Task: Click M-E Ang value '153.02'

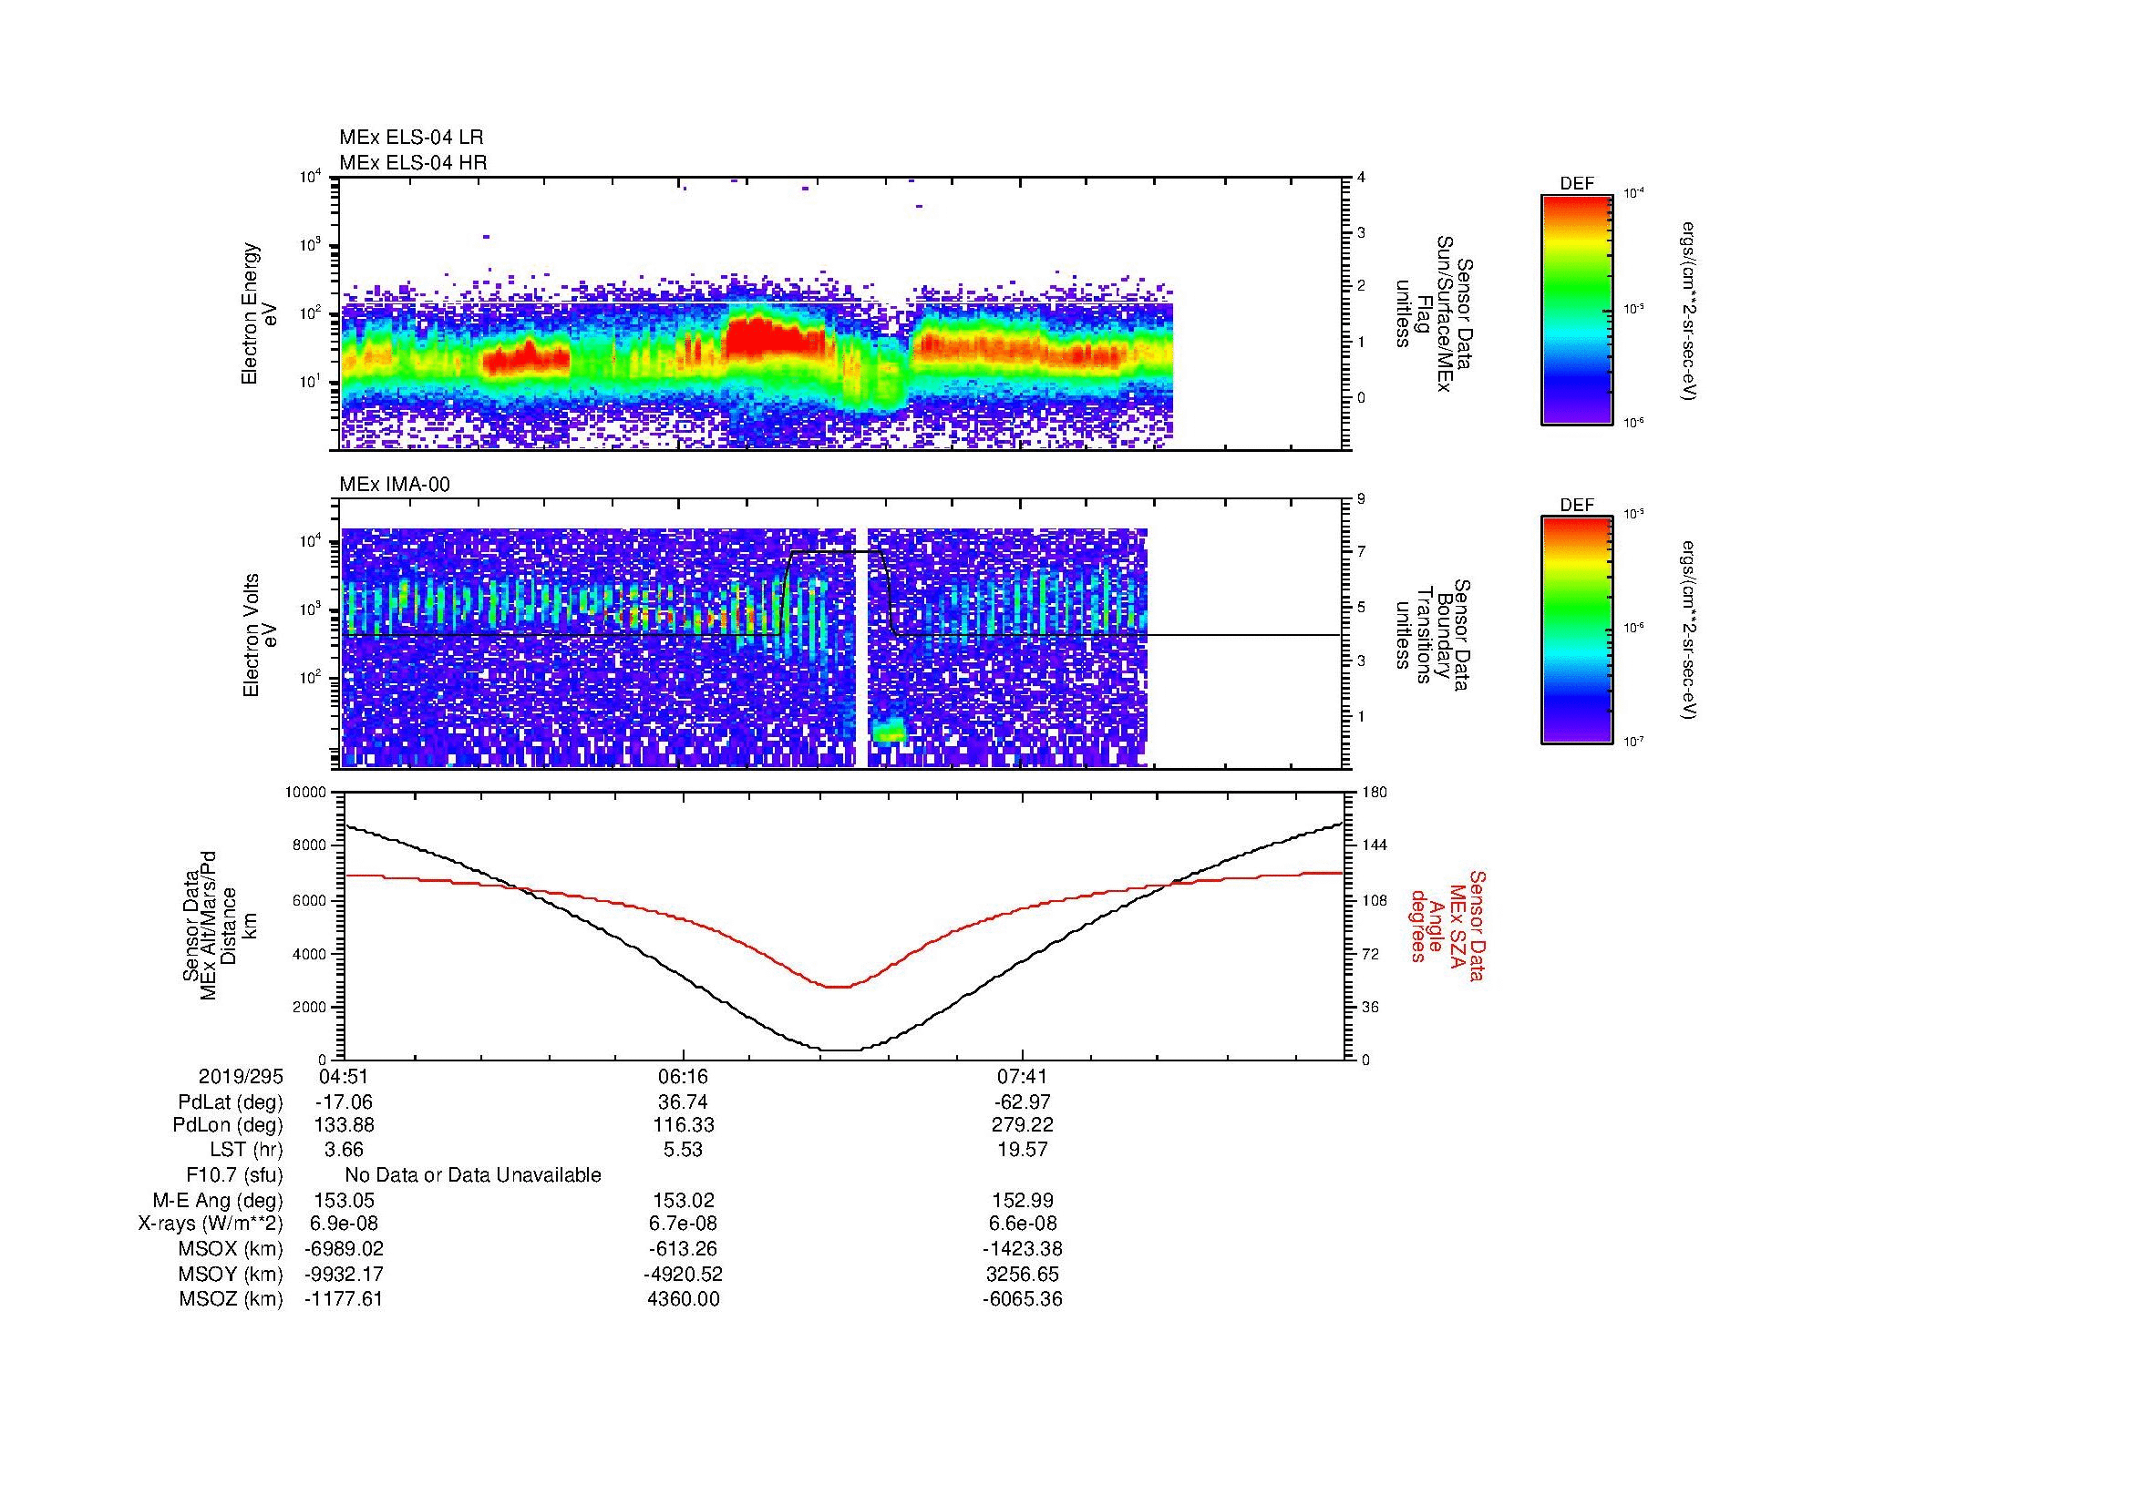Action: [683, 1200]
